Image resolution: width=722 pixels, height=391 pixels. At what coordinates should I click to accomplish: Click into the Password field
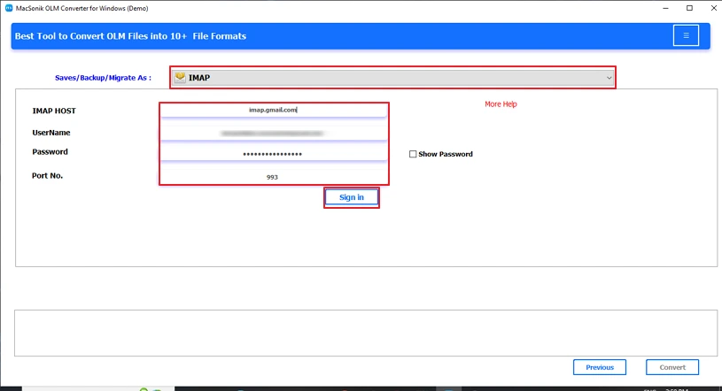point(273,154)
